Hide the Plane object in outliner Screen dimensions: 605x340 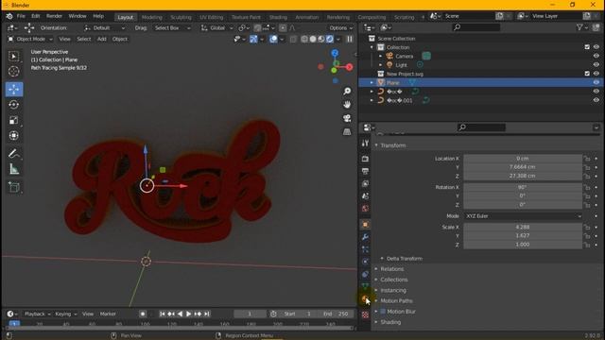click(x=596, y=82)
